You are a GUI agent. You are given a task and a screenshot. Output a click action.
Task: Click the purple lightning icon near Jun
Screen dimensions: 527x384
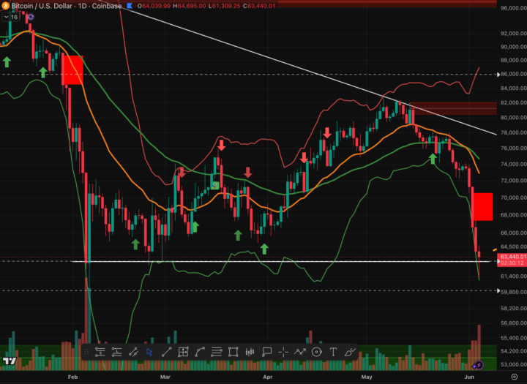click(x=478, y=365)
